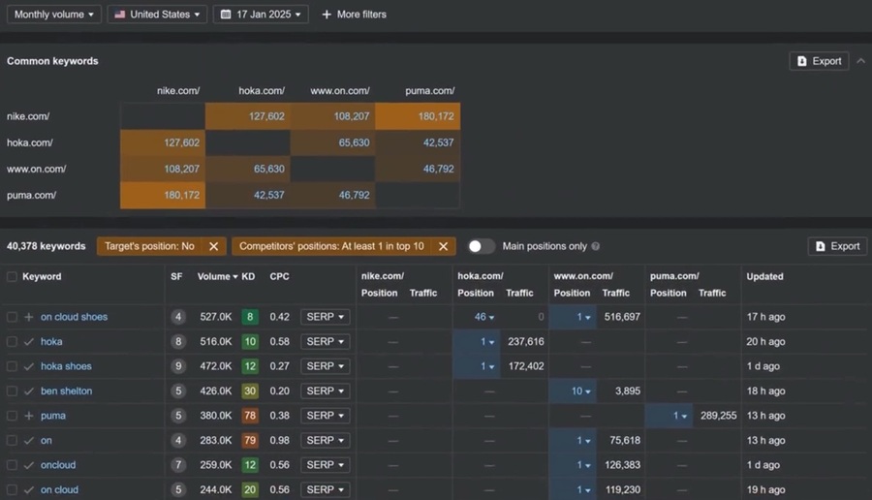Open the ben shelton keyword link
Viewport: 872px width, 500px height.
click(66, 391)
